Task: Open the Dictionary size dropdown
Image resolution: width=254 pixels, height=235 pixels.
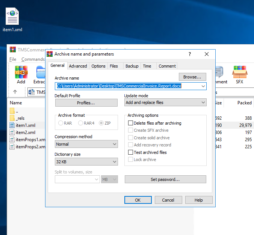Action: click(86, 162)
